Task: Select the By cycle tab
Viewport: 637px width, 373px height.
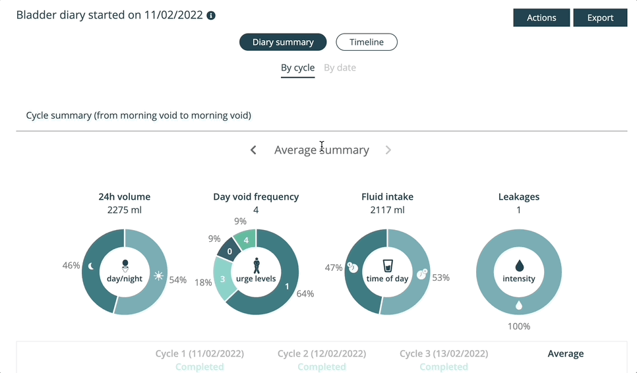Action: coord(298,68)
